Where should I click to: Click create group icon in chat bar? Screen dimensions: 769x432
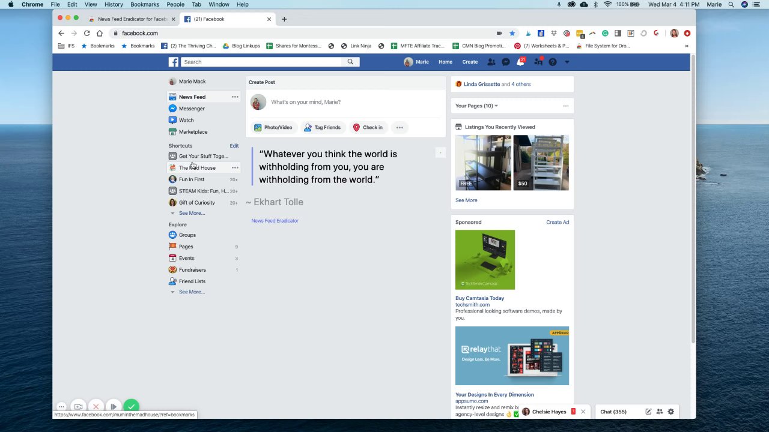click(660, 412)
